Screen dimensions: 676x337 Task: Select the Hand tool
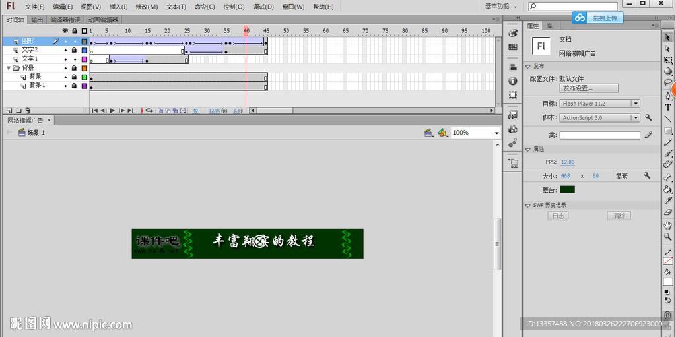click(668, 225)
